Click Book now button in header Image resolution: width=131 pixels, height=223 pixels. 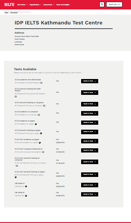pos(114,4)
